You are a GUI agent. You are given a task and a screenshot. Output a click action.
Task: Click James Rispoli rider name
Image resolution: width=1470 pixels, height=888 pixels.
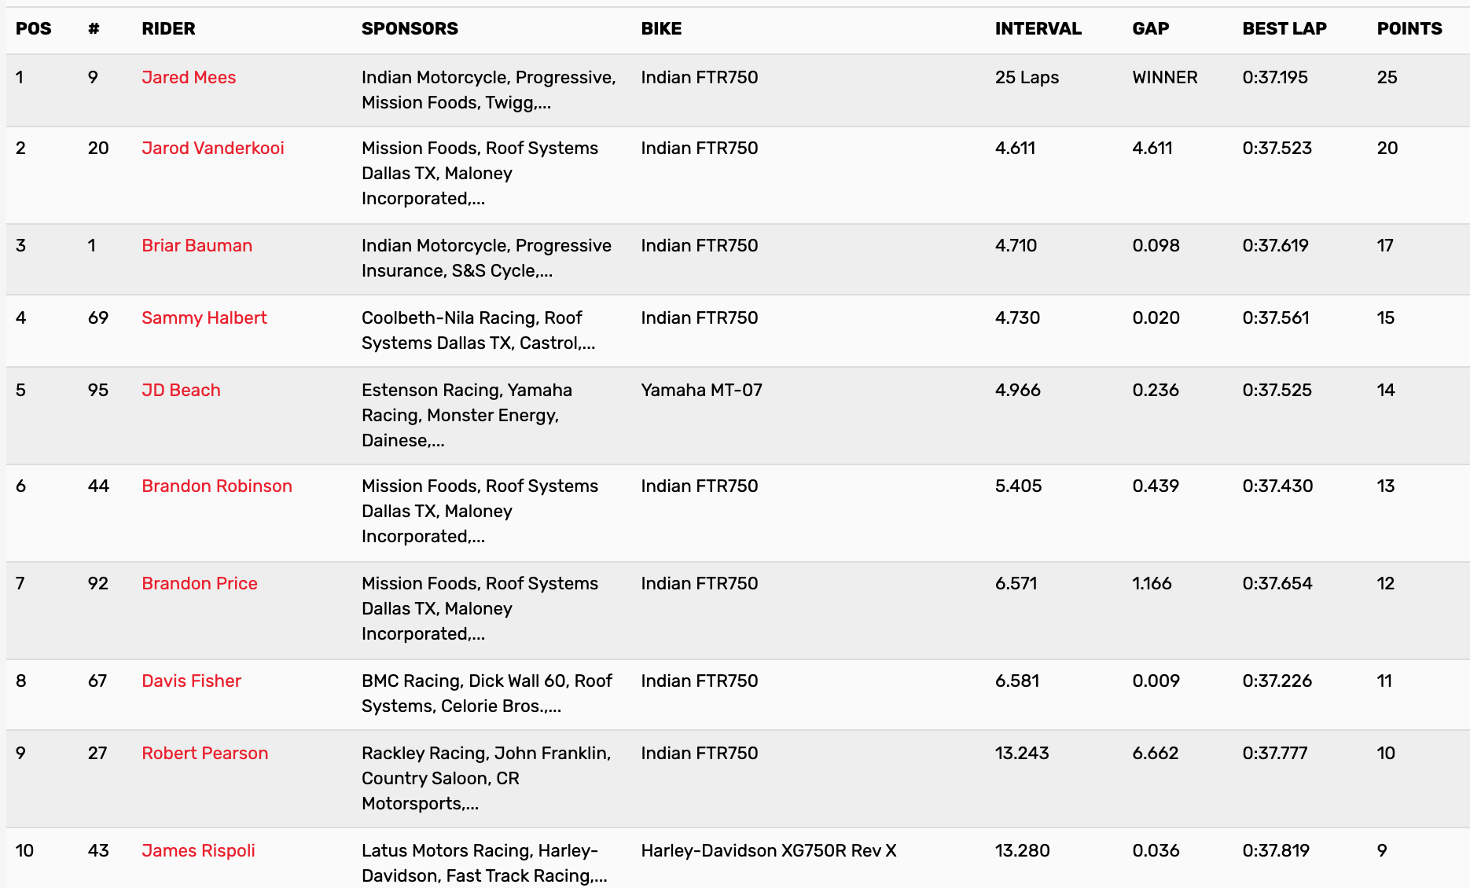tap(198, 850)
